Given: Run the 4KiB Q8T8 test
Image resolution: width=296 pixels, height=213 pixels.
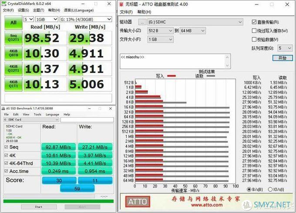Looking at the screenshot, I should click(13, 53).
